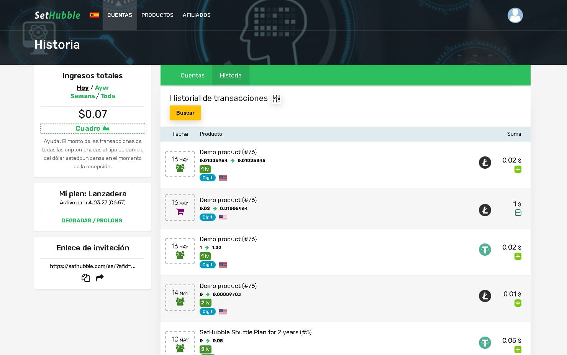The width and height of the screenshot is (567, 355).
Task: Click the Spanish flag language icon
Action: coord(94,15)
